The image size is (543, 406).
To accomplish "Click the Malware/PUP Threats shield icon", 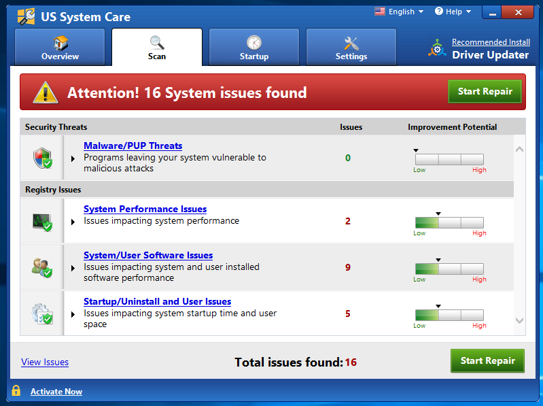I will (43, 158).
